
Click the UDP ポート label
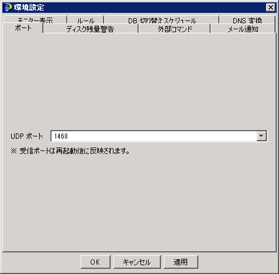(27, 136)
